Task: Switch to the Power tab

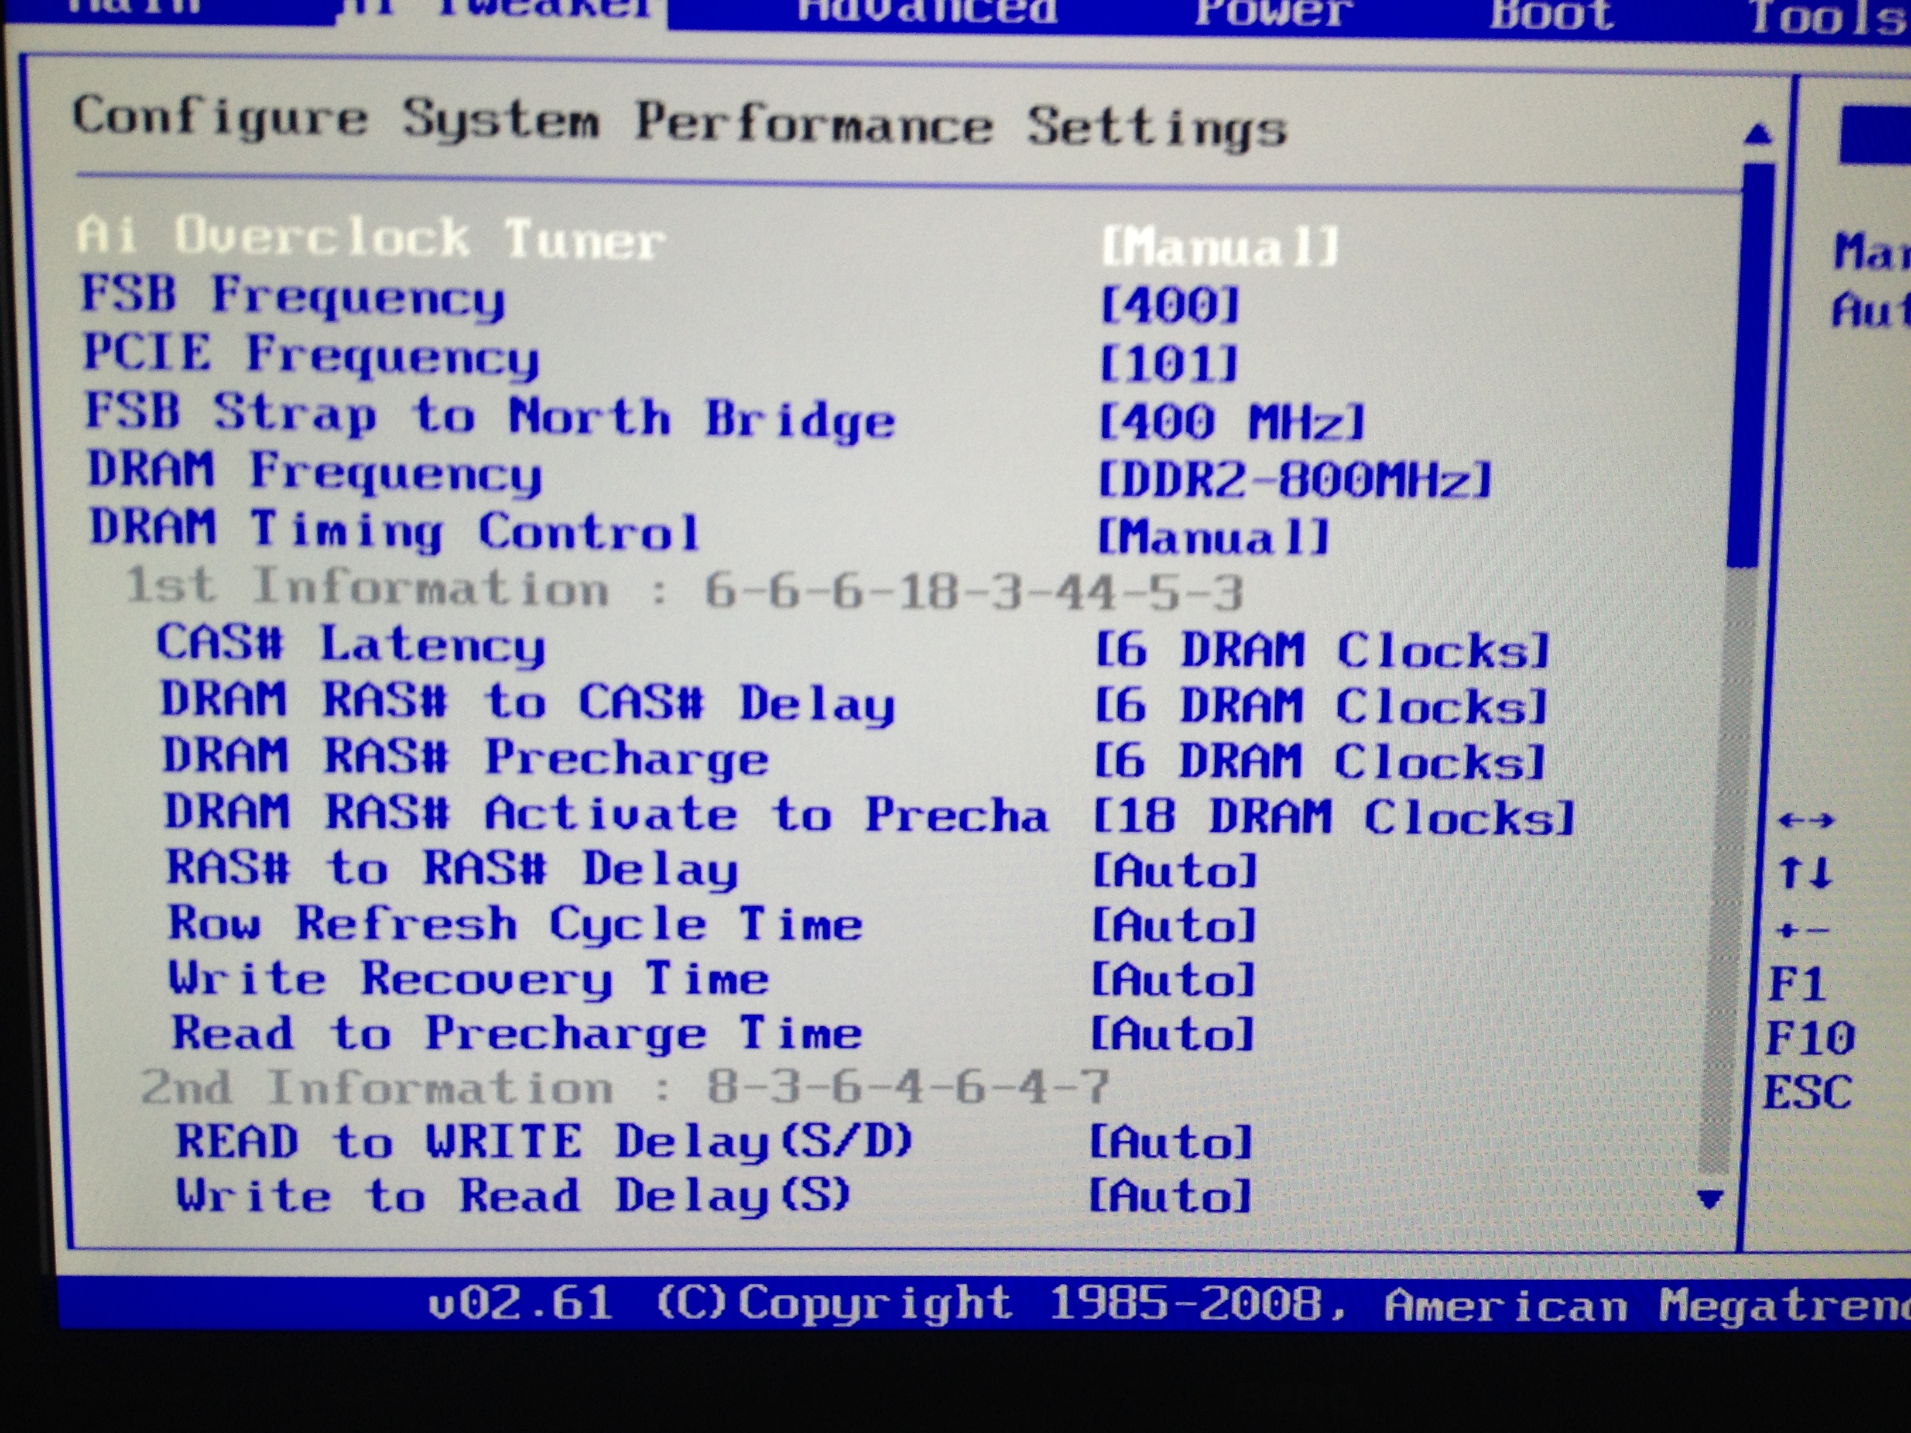Action: tap(1273, 12)
